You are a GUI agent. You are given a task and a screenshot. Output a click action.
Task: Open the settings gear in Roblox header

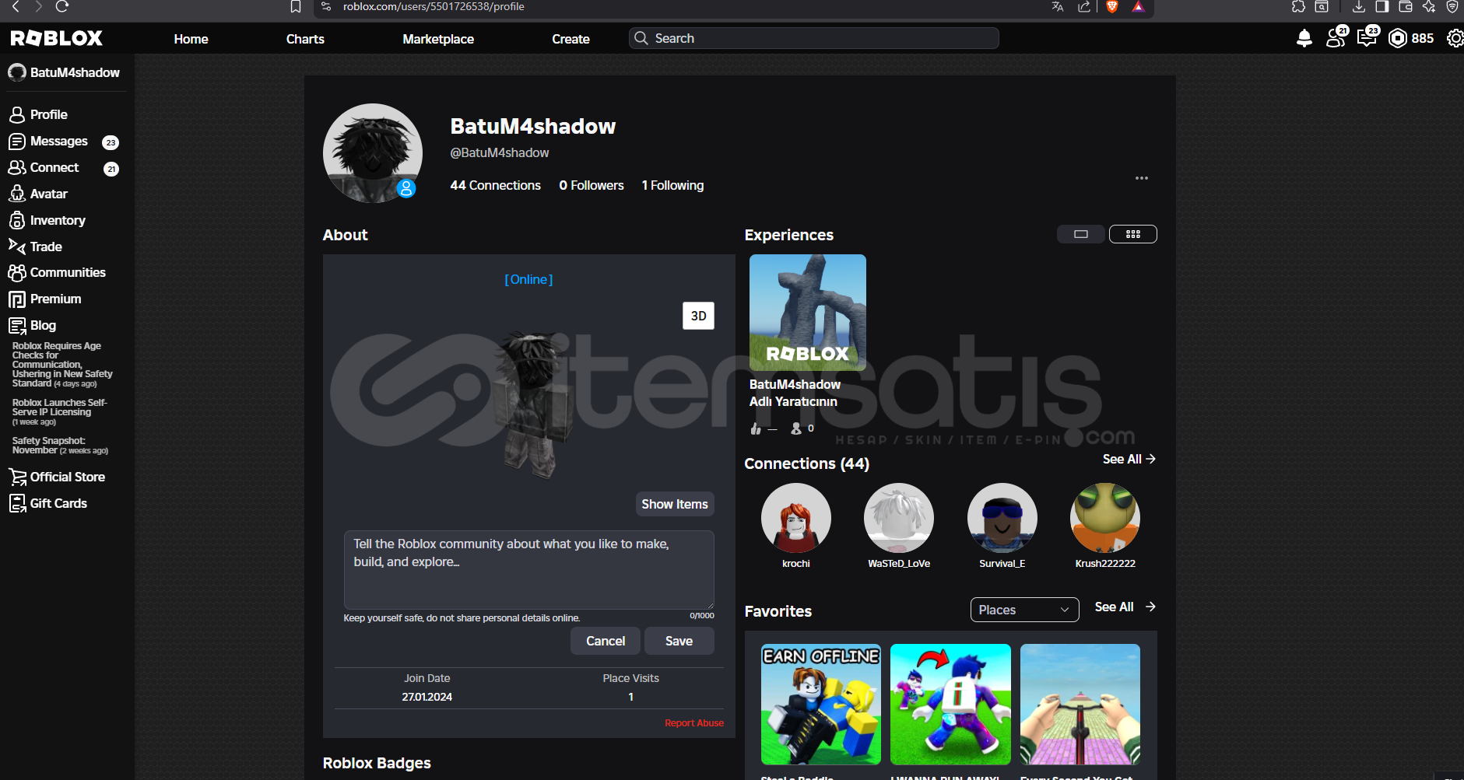[x=1455, y=38]
